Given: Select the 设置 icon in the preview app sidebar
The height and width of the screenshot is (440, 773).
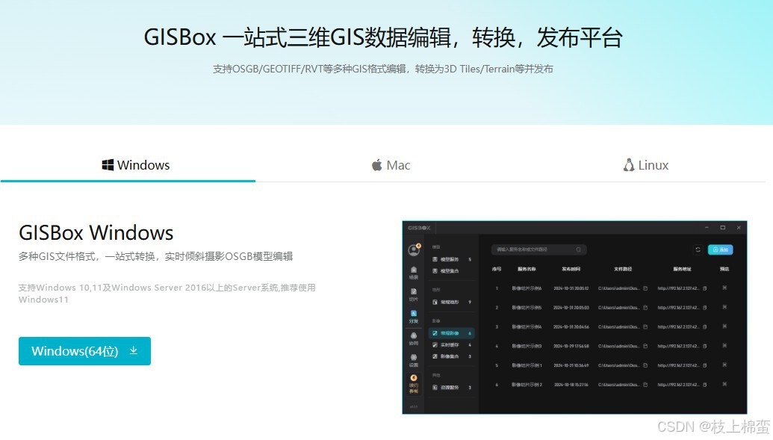Looking at the screenshot, I should pos(414,360).
